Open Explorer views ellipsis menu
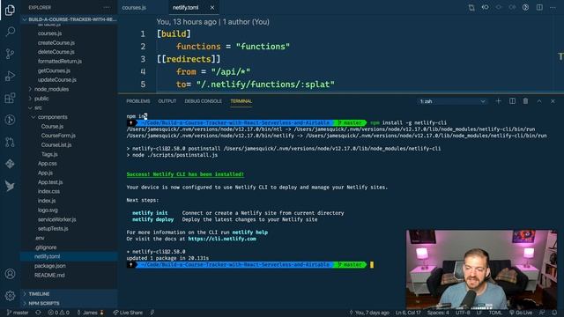 pos(107,7)
